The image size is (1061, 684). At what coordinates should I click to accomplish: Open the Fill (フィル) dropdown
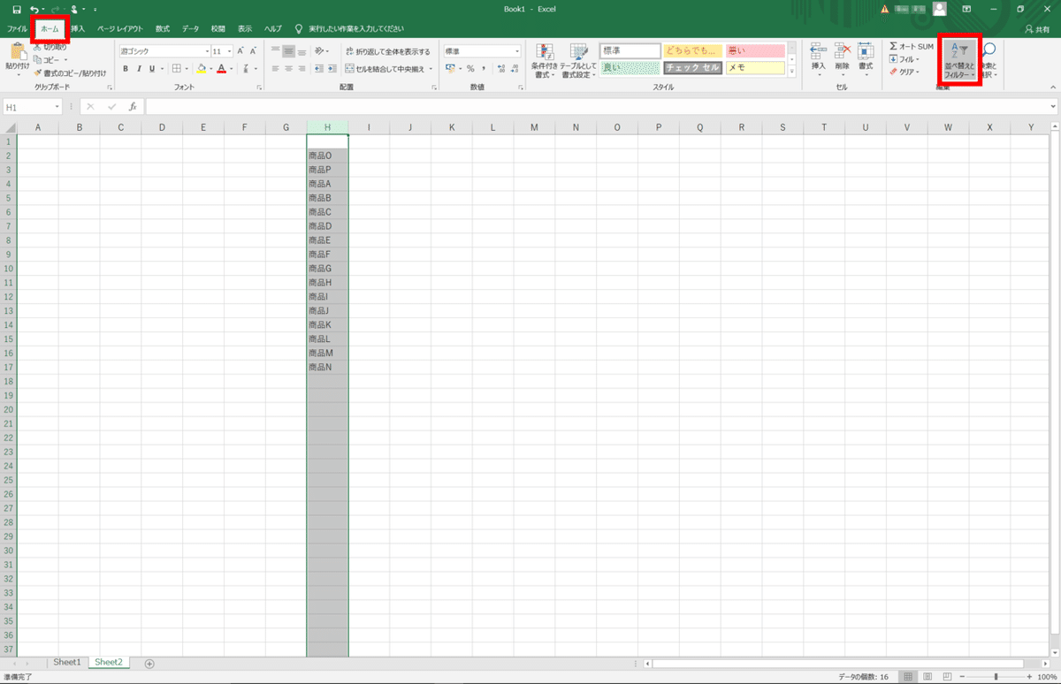coord(904,59)
